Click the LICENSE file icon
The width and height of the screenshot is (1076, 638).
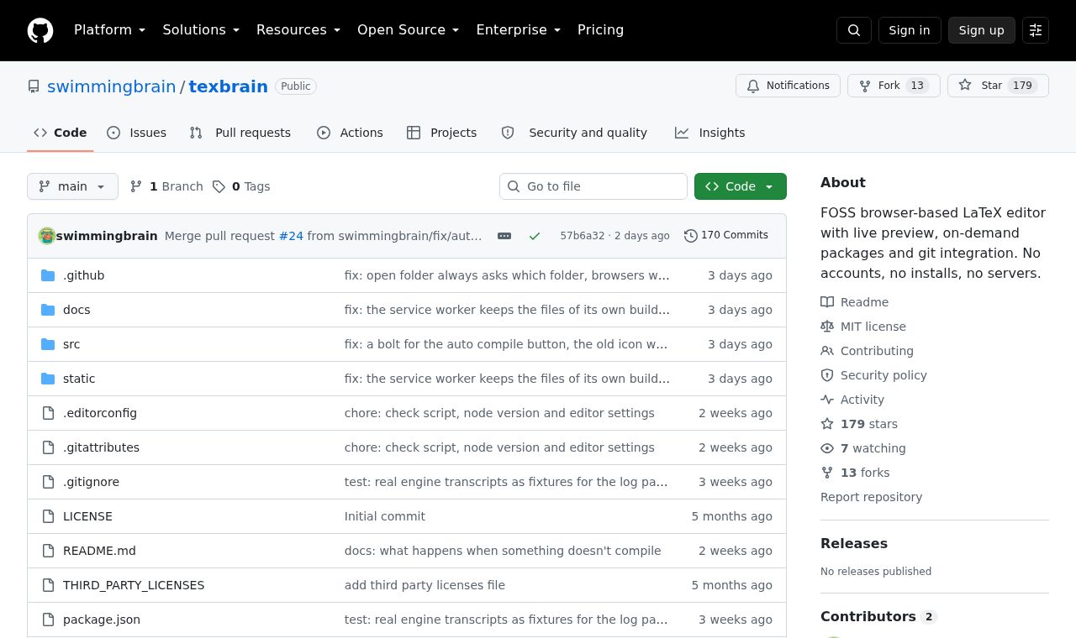click(48, 516)
